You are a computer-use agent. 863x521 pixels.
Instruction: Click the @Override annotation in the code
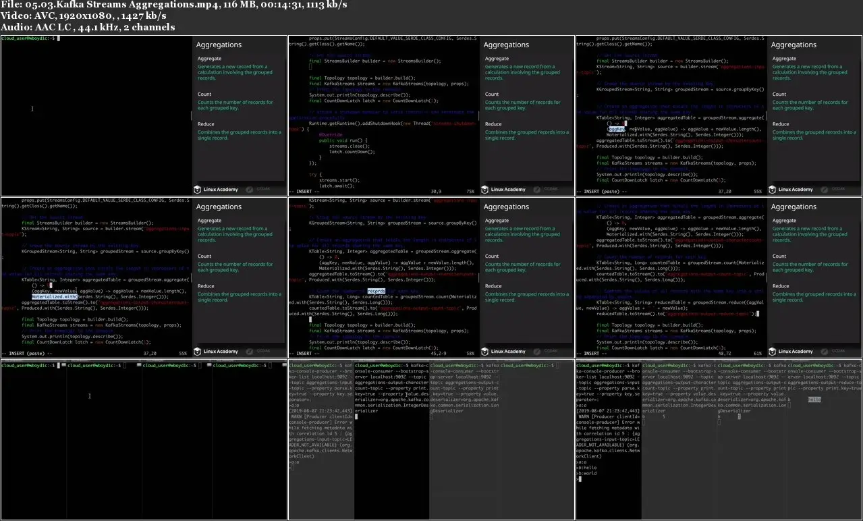point(331,134)
